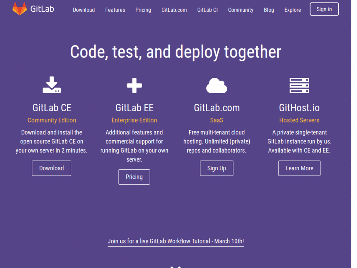357x268 pixels.
Task: Click the Sign in button
Action: pyautogui.click(x=324, y=9)
